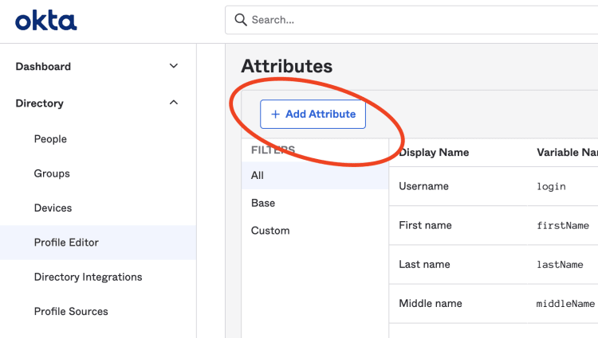Select Profile Editor in the sidebar
This screenshot has height=338, width=598.
tap(98, 243)
